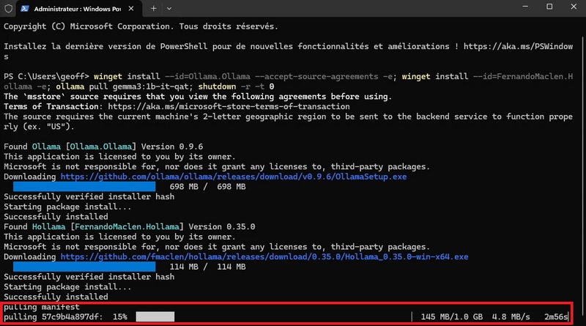Click 'shutdown -r -t 0' command text
The height and width of the screenshot is (326, 586).
pyautogui.click(x=236, y=86)
